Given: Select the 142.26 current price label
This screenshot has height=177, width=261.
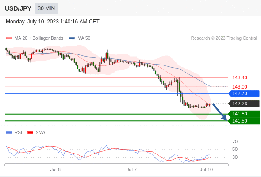Looking at the screenshot, I should [x=244, y=104].
